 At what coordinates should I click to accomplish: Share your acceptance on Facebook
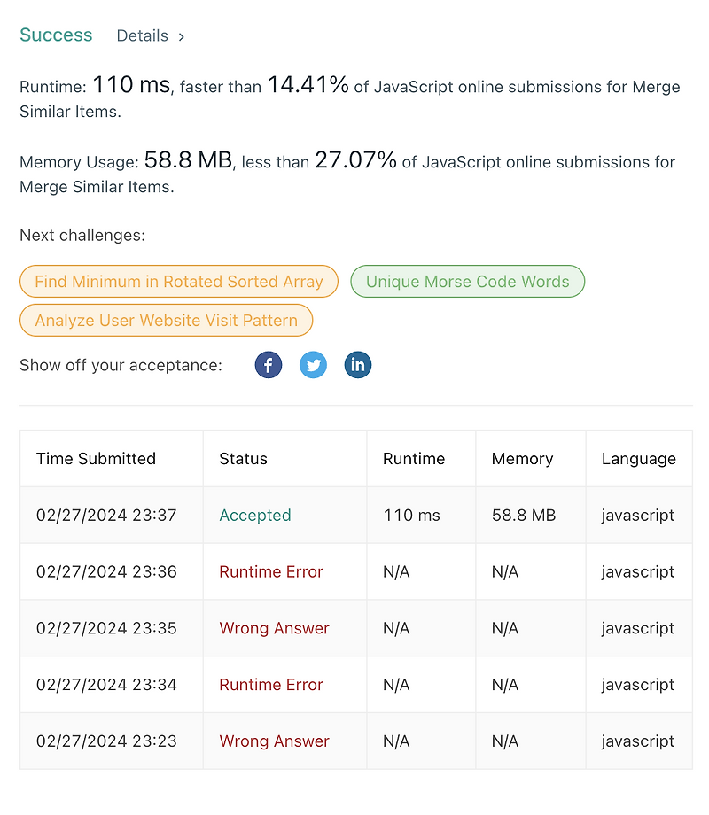[x=269, y=364]
